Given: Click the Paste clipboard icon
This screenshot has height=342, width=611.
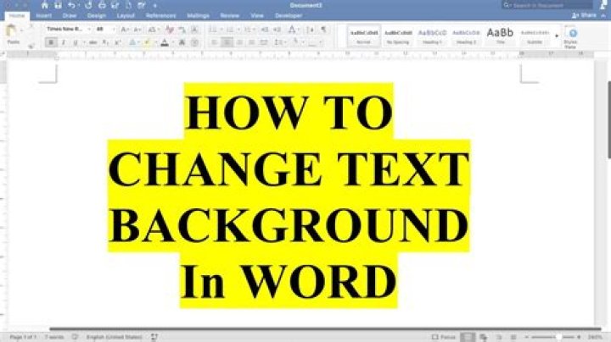Looking at the screenshot, I should 12,32.
